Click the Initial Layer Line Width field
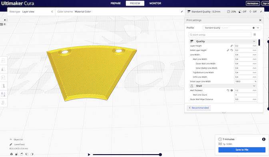The width and height of the screenshot is (269, 157). [x=246, y=81]
